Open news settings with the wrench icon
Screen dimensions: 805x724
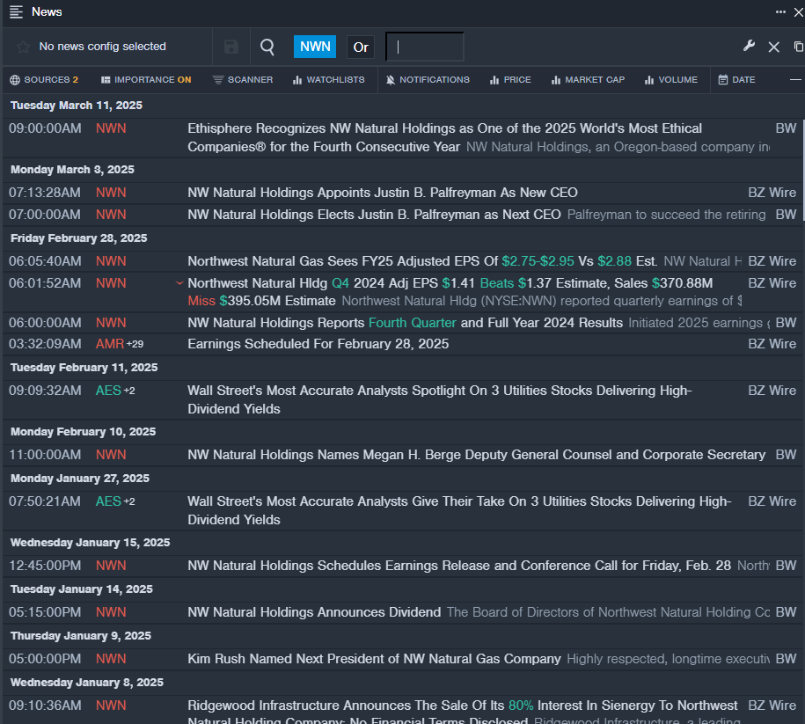(x=749, y=47)
